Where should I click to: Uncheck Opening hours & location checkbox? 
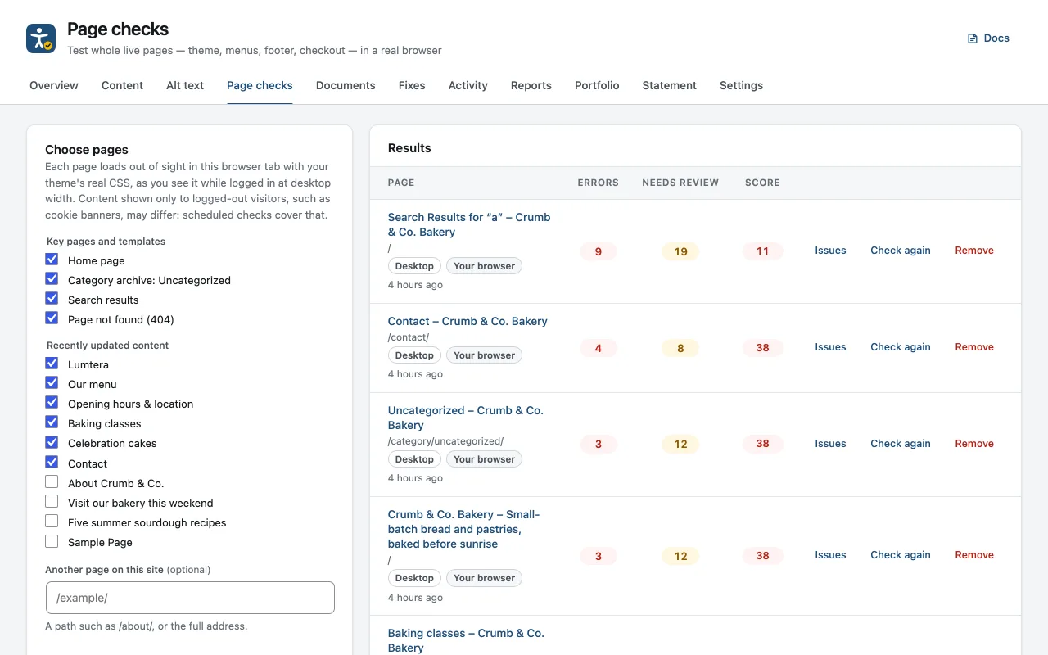(x=52, y=403)
